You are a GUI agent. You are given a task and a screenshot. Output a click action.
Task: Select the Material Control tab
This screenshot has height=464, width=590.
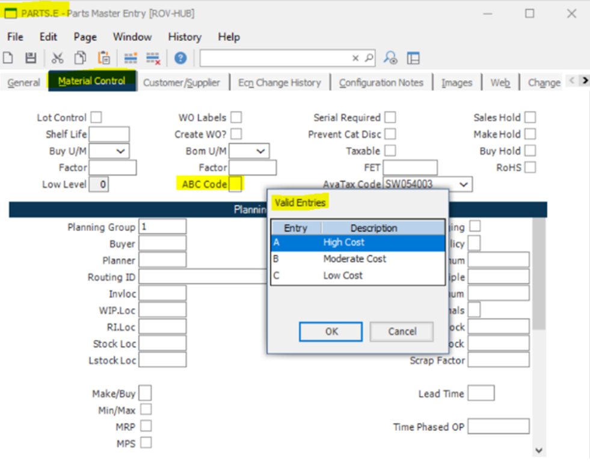92,81
